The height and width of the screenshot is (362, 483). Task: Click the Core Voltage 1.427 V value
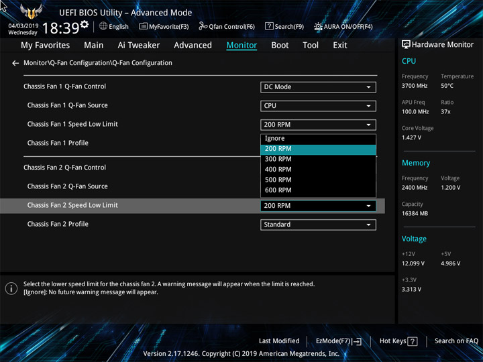[411, 137]
